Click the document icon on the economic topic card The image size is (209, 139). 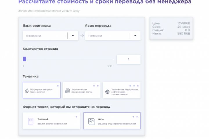pyautogui.click(x=67, y=91)
